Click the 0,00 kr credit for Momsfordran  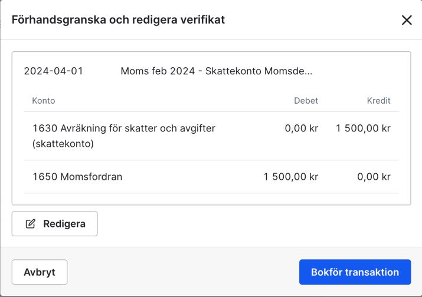[374, 177]
